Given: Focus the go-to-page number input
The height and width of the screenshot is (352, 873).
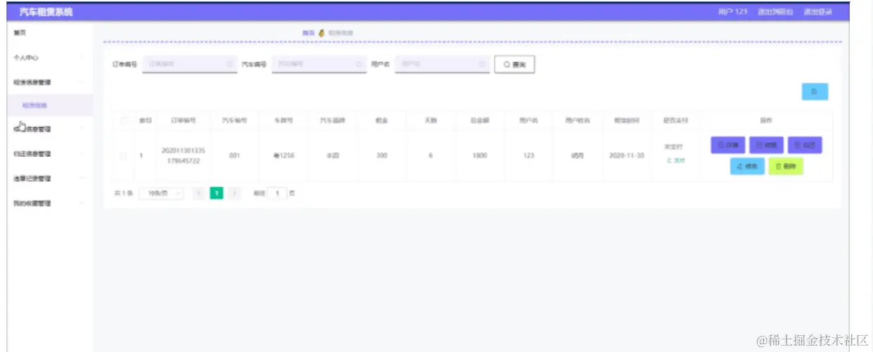Looking at the screenshot, I should (277, 193).
